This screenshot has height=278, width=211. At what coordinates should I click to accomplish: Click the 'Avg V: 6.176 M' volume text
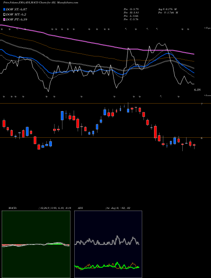click(167, 9)
